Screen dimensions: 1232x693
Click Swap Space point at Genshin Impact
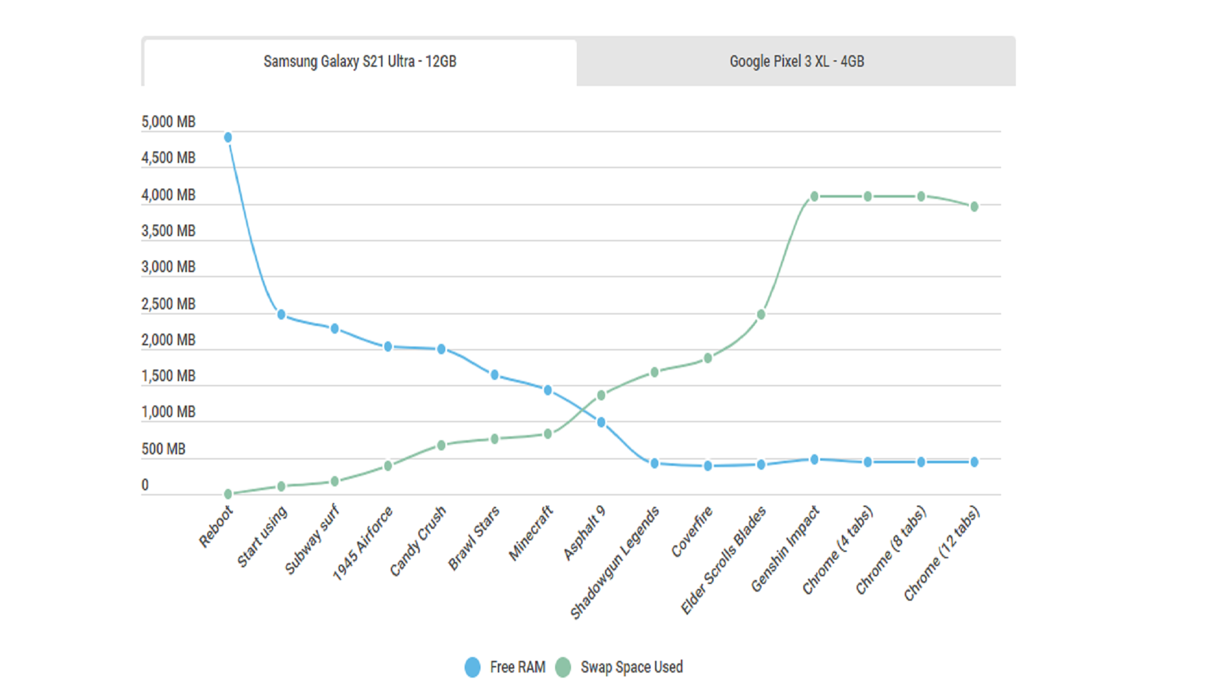point(814,196)
